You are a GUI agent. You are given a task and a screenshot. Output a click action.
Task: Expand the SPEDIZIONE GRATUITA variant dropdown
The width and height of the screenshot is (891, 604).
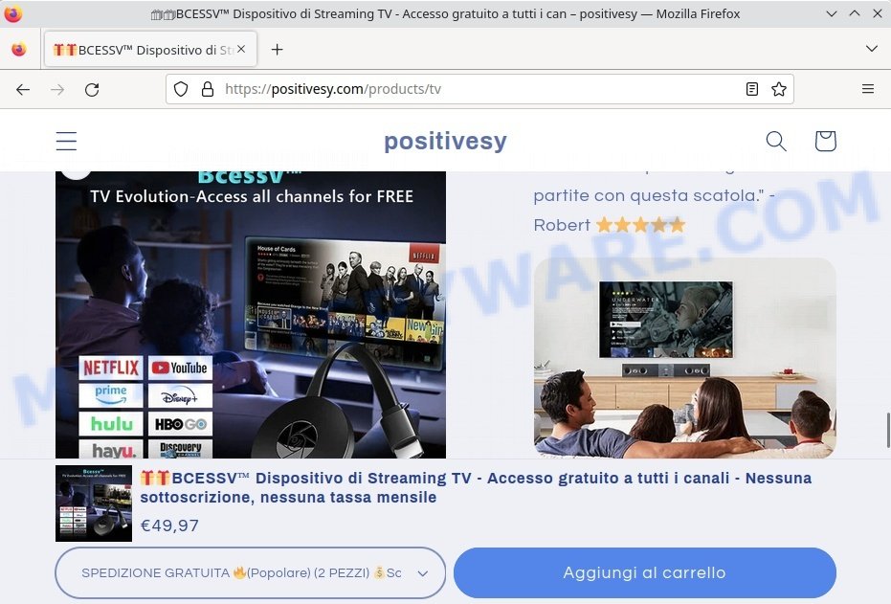(x=251, y=572)
